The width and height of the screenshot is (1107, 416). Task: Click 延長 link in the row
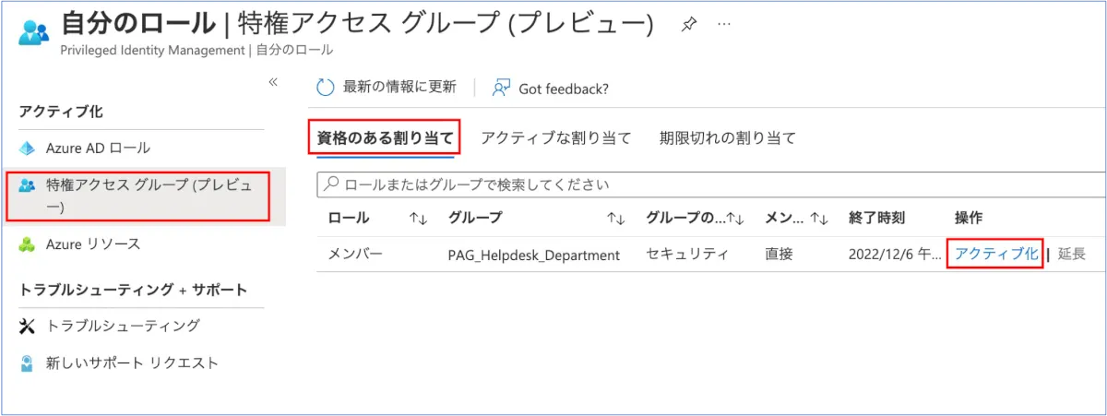coord(1072,255)
